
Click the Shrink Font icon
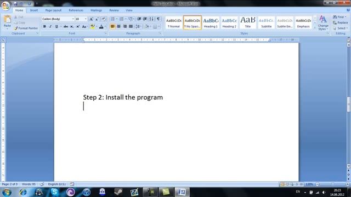pos(97,19)
